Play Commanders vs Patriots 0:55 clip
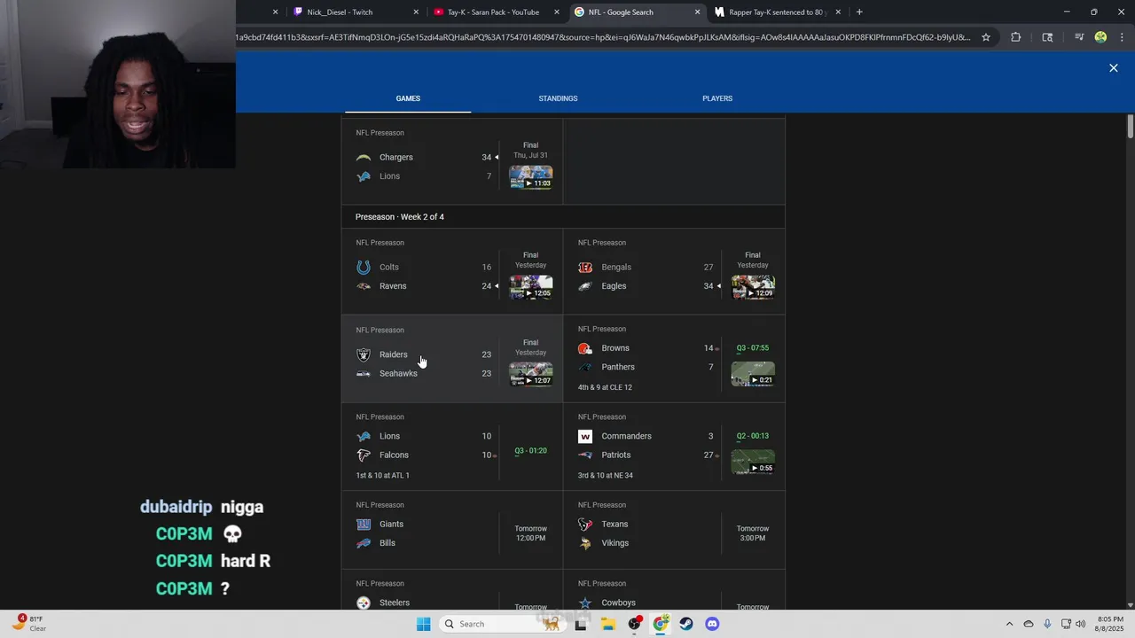1135x638 pixels. click(x=752, y=462)
